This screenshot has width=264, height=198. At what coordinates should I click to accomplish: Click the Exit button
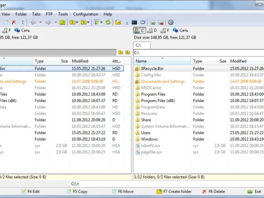(x=254, y=191)
